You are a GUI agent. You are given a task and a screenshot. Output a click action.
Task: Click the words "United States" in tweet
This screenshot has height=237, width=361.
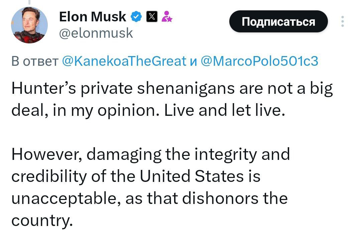point(191,176)
